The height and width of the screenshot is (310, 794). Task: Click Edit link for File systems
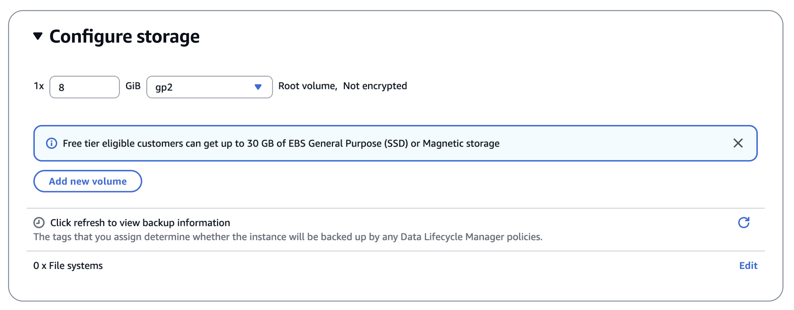pyautogui.click(x=748, y=265)
